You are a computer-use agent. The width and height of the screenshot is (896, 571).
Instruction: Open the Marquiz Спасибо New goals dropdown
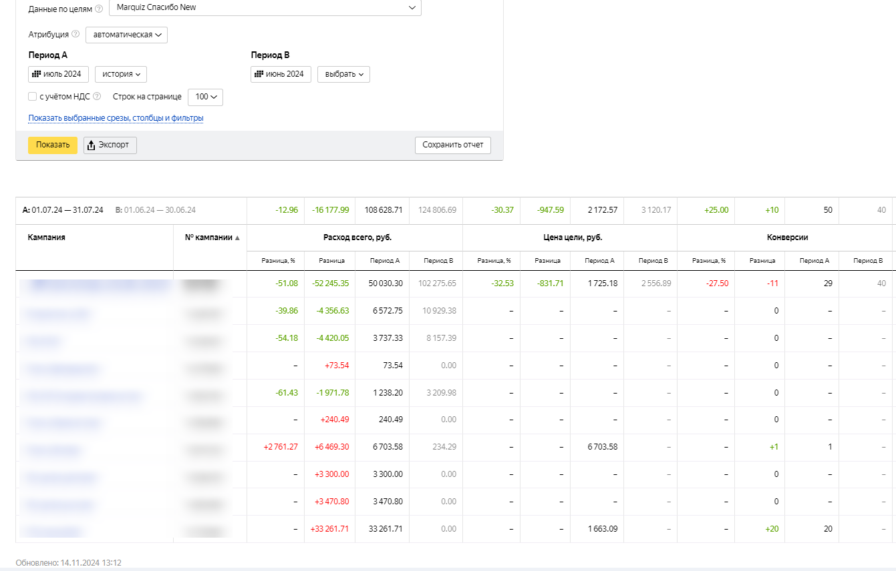coord(265,7)
